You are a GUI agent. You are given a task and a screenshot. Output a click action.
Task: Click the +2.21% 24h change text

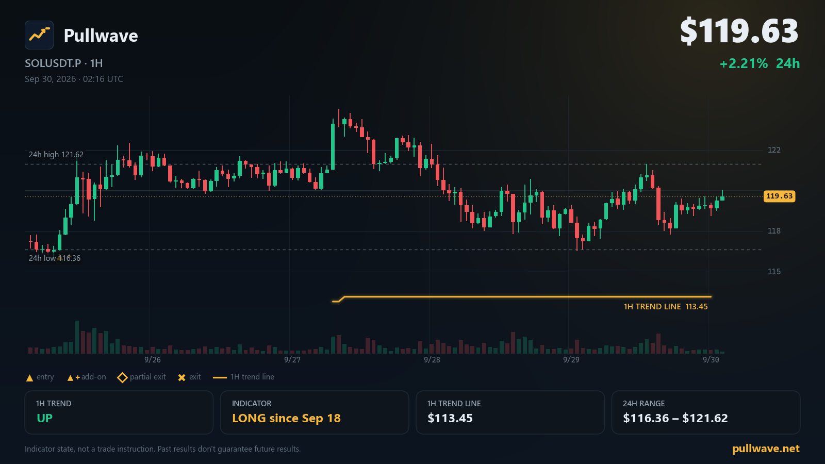pos(760,63)
